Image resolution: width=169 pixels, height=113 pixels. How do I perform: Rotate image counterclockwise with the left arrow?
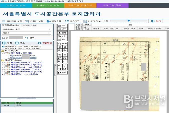point(60,55)
